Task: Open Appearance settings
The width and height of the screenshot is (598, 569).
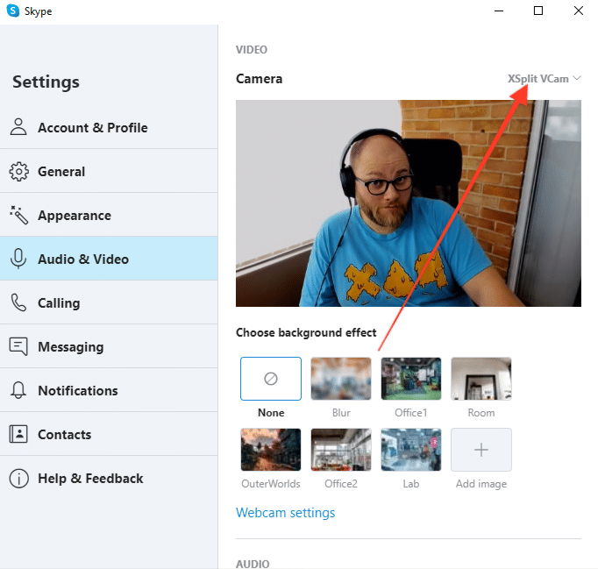Action: (109, 215)
